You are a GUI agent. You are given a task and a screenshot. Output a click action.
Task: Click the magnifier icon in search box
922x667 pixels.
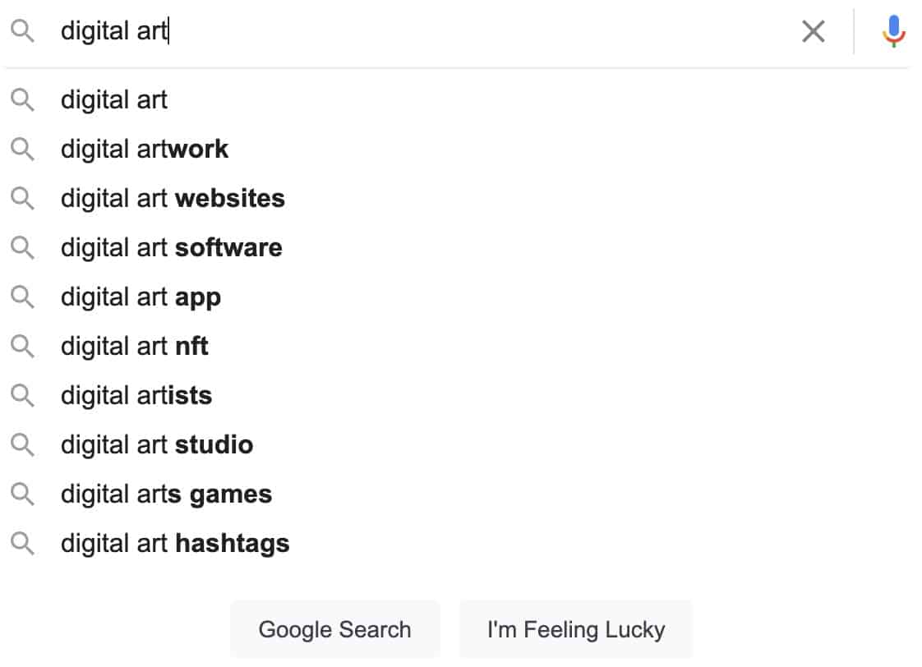point(23,32)
